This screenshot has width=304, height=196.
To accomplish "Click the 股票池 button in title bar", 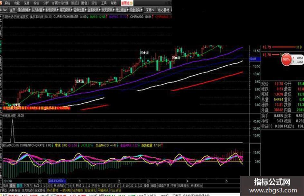I will coord(127,3).
